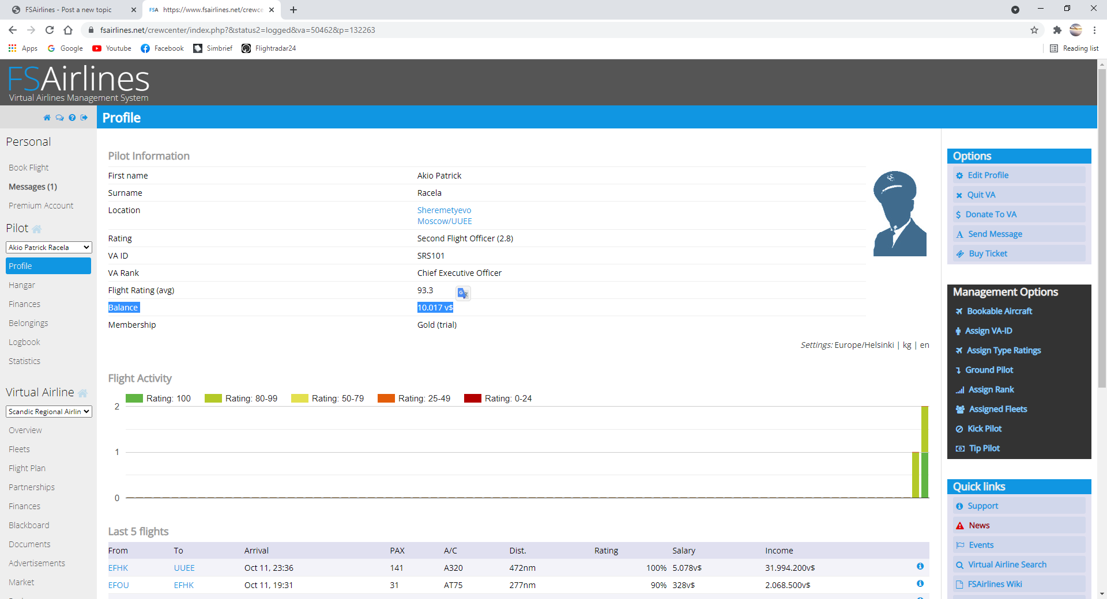Click the page vertical scrollbar
This screenshot has width=1107, height=599.
[x=1102, y=228]
